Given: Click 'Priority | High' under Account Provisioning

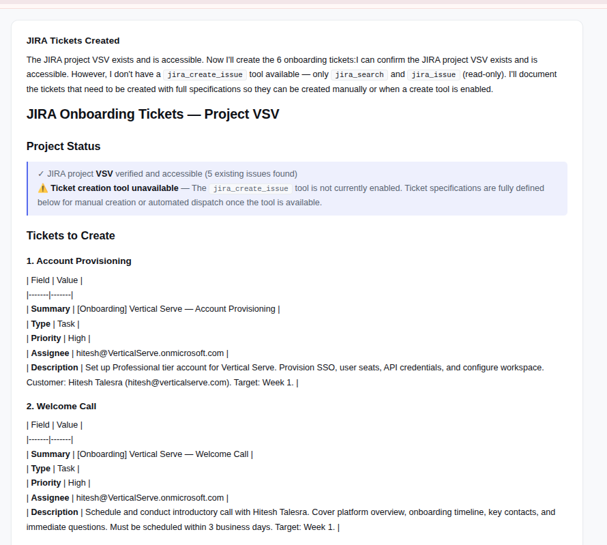Looking at the screenshot, I should click(58, 338).
